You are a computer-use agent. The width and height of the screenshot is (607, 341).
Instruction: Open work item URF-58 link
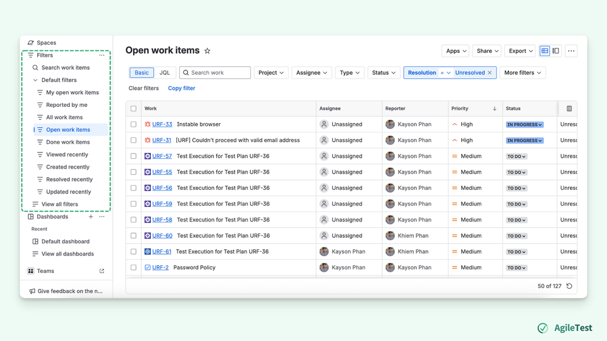click(x=162, y=220)
